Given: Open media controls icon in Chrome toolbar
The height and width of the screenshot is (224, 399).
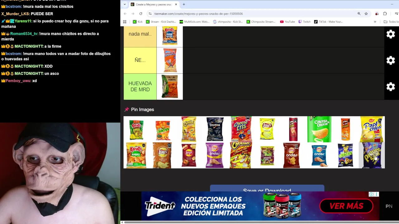Looking at the screenshot, I should [x=396, y=14].
